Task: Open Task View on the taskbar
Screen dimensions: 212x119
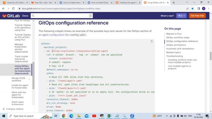Action: (56, 116)
